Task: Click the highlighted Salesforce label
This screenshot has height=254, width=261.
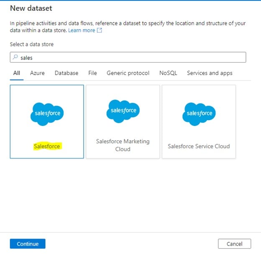Action: pyautogui.click(x=47, y=146)
